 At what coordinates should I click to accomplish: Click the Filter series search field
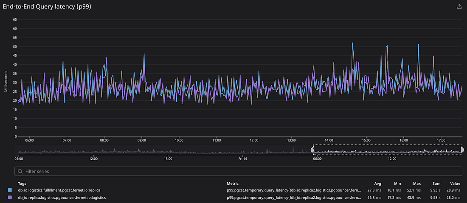point(238,171)
